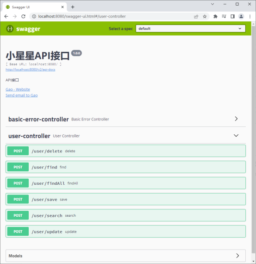This screenshot has height=264, width=256.
Task: Click POST badge for /user/search
Action: [18, 215]
